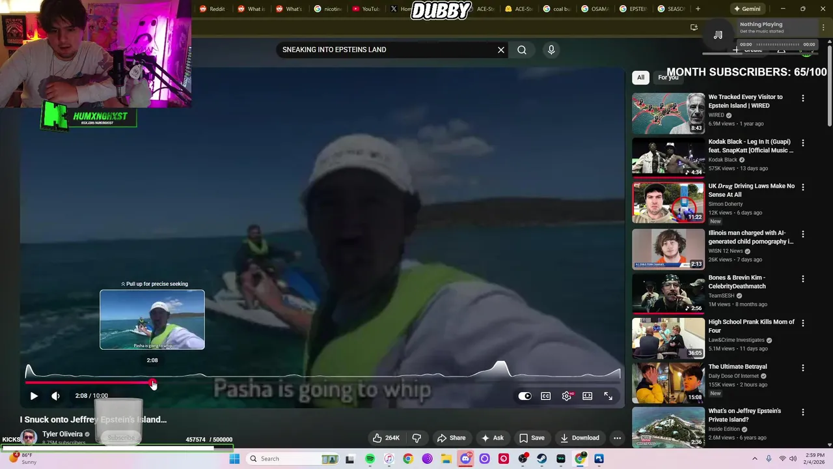Open The Ultimate Betrayal video title
This screenshot has width=833, height=469.
click(x=737, y=367)
